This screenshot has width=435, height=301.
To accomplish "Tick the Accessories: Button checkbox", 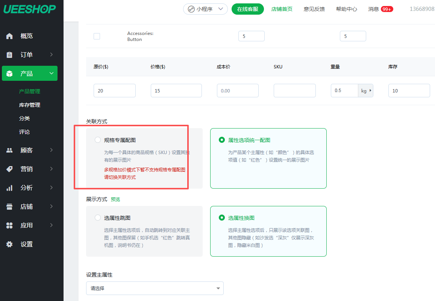I will click(x=97, y=36).
